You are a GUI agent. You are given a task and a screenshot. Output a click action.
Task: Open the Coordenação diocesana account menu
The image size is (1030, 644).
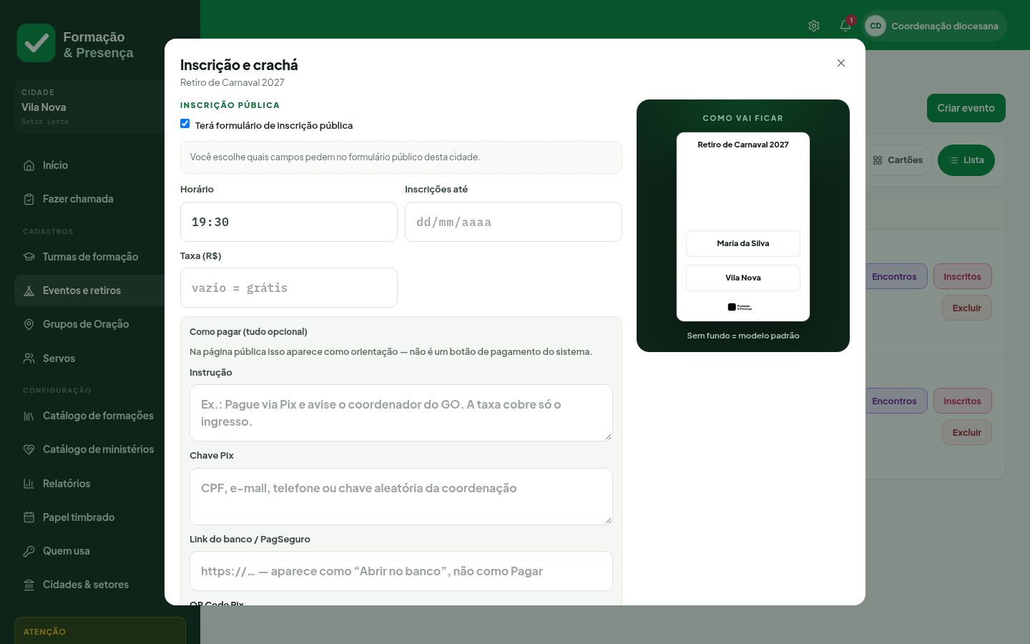[x=935, y=26]
